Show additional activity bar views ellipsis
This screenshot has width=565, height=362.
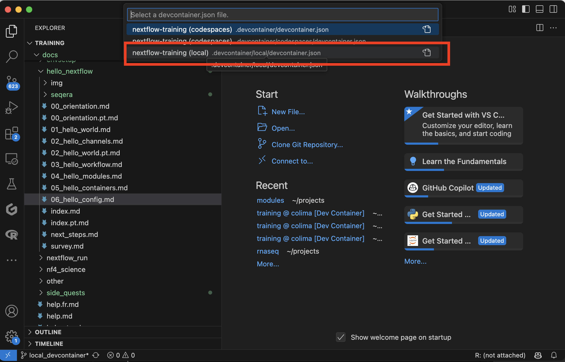click(12, 260)
